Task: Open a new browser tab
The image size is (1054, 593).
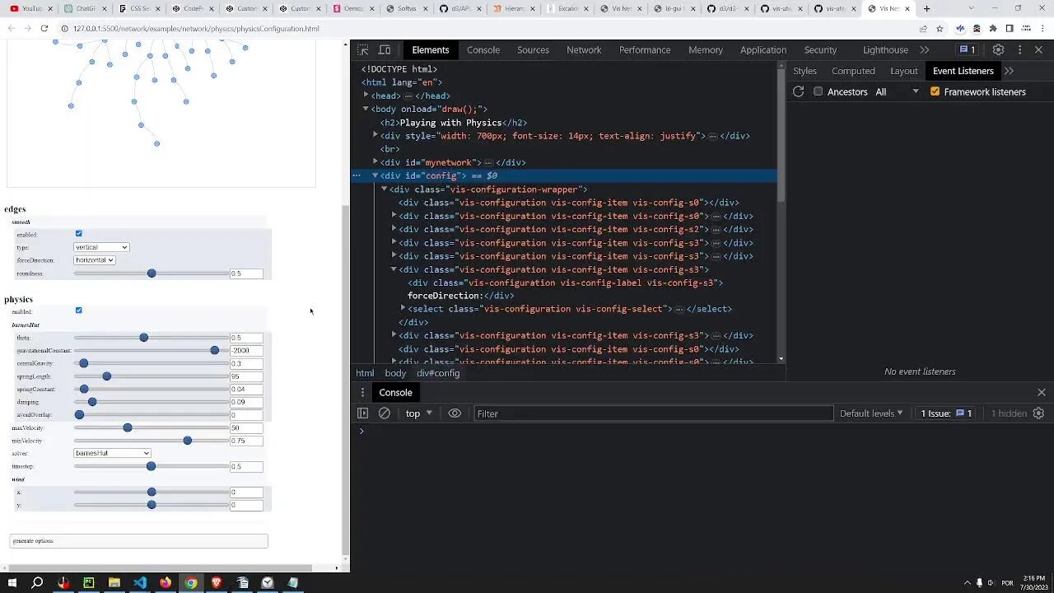Action: pos(926,8)
